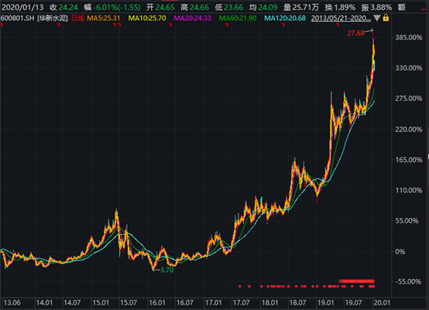Click the green MA60:21.90 label
The image size is (429, 310).
(238, 19)
